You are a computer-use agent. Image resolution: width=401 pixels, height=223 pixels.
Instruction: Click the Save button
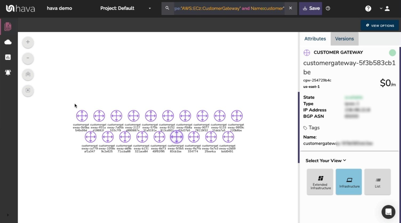pos(311,9)
